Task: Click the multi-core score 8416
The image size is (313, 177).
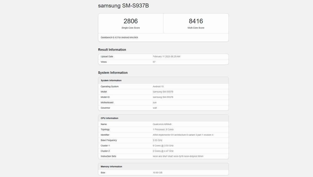Action: (196, 21)
